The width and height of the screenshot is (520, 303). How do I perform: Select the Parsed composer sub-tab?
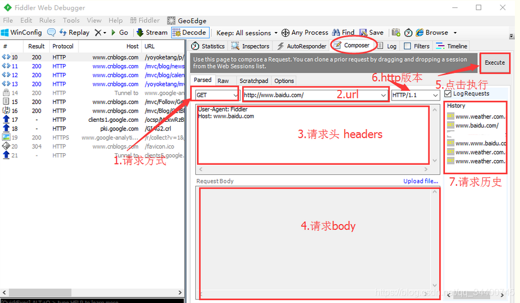tap(203, 80)
